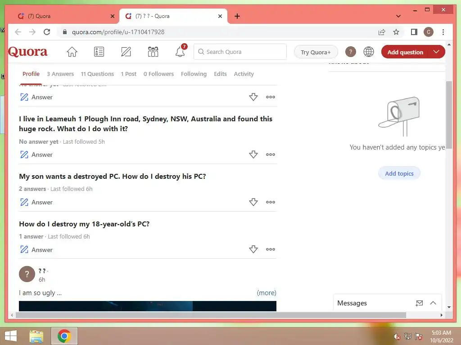Image resolution: width=461 pixels, height=345 pixels.
Task: Click the Chrome taskbar icon
Action: click(64, 336)
